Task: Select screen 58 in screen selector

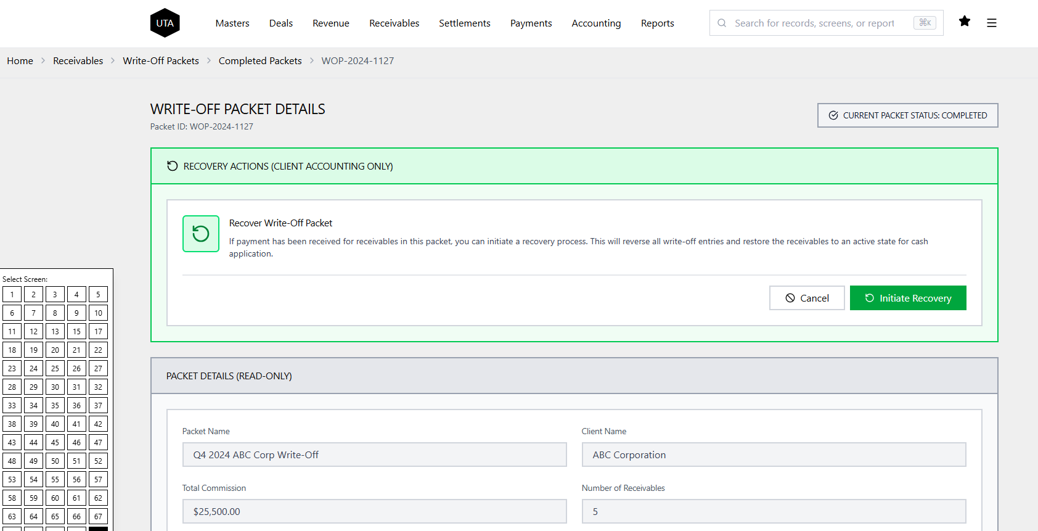Action: pos(12,498)
